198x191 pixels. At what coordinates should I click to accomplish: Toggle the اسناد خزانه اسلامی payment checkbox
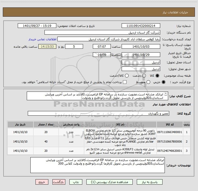click(125, 82)
